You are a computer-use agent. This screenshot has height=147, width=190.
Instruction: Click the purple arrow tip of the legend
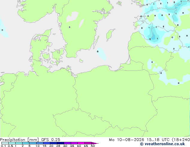click(x=95, y=143)
